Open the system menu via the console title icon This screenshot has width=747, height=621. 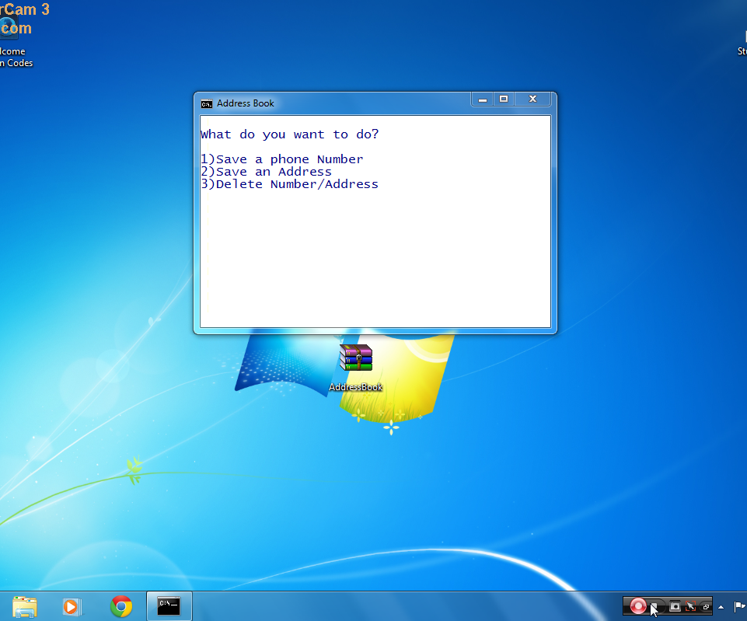(x=207, y=103)
